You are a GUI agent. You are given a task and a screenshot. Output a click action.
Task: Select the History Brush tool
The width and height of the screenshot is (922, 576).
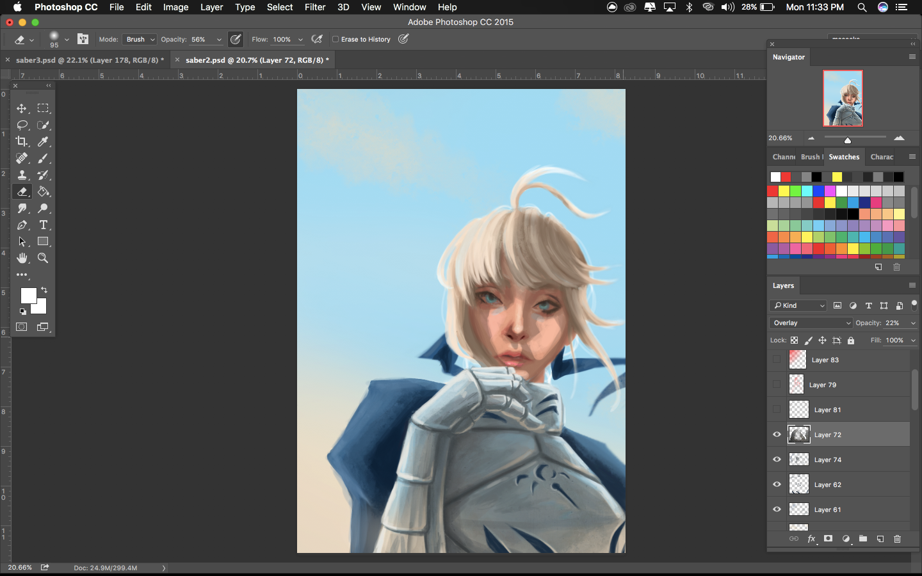tap(43, 175)
